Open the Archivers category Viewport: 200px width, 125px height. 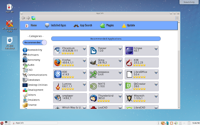click(x=31, y=55)
